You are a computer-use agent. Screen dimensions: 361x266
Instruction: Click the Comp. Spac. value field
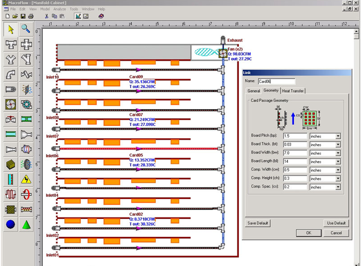click(295, 187)
